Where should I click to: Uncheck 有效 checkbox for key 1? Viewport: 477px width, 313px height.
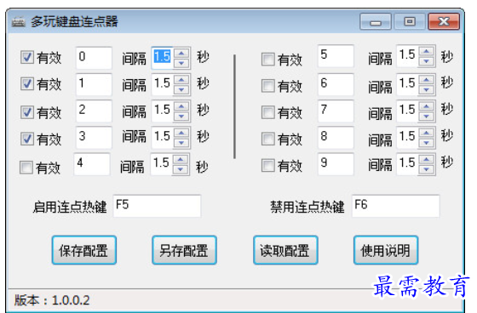click(26, 84)
